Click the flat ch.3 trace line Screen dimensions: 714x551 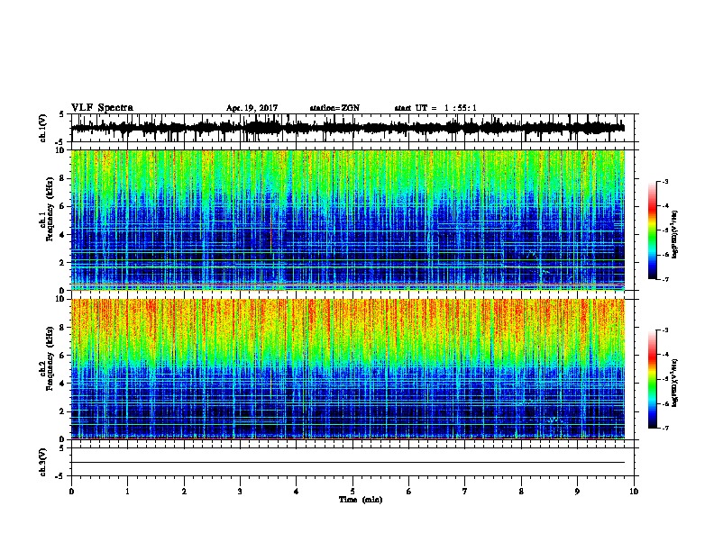click(x=348, y=463)
